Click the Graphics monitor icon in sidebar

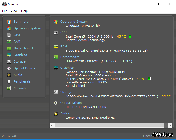(x=9, y=55)
